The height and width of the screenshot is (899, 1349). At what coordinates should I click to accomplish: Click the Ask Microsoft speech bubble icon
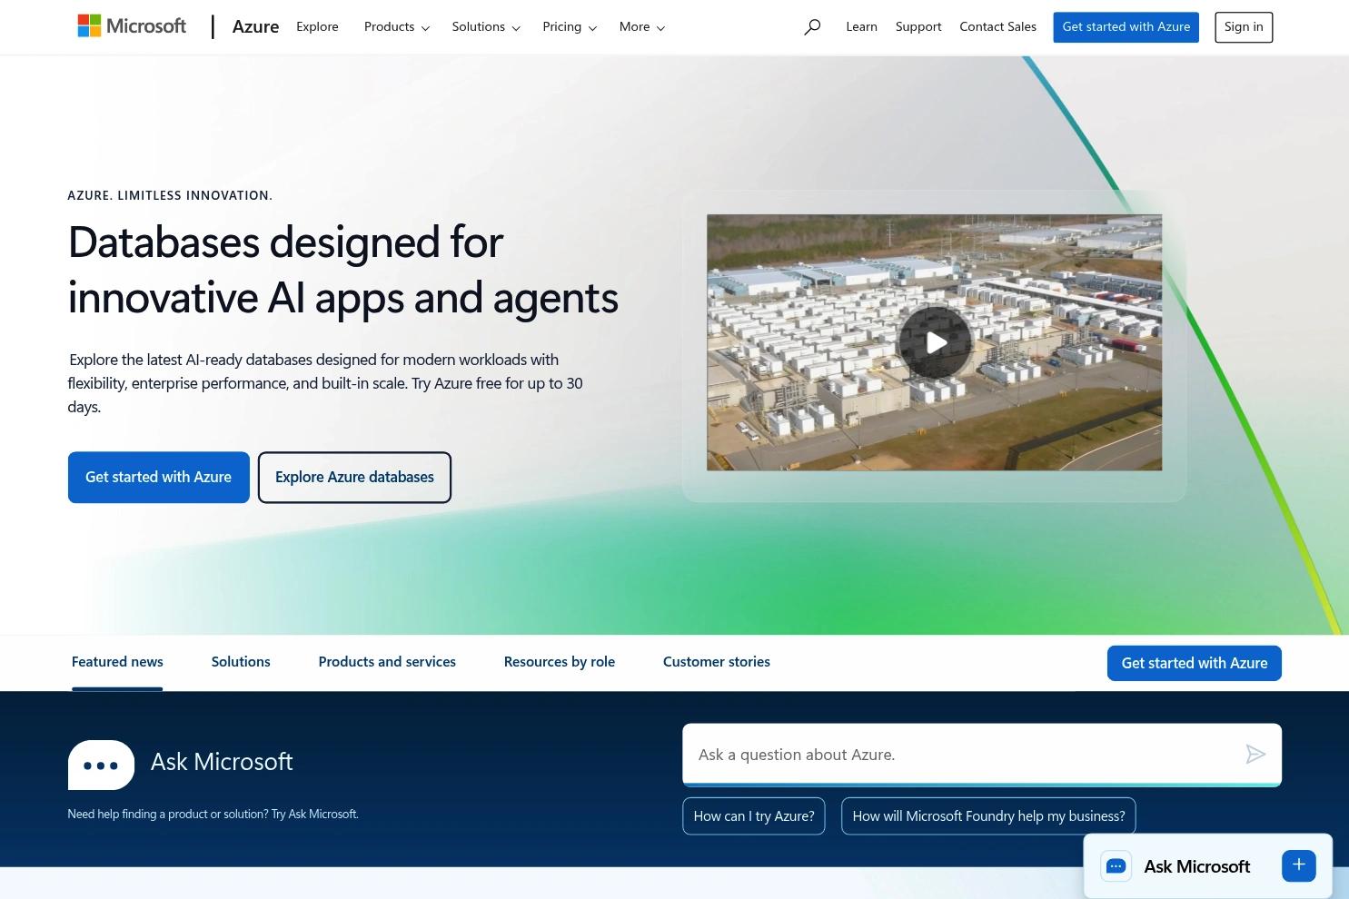pyautogui.click(x=101, y=765)
